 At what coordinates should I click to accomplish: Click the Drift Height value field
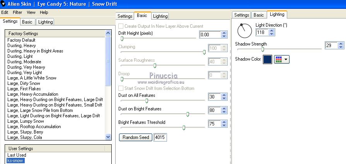click(210, 35)
